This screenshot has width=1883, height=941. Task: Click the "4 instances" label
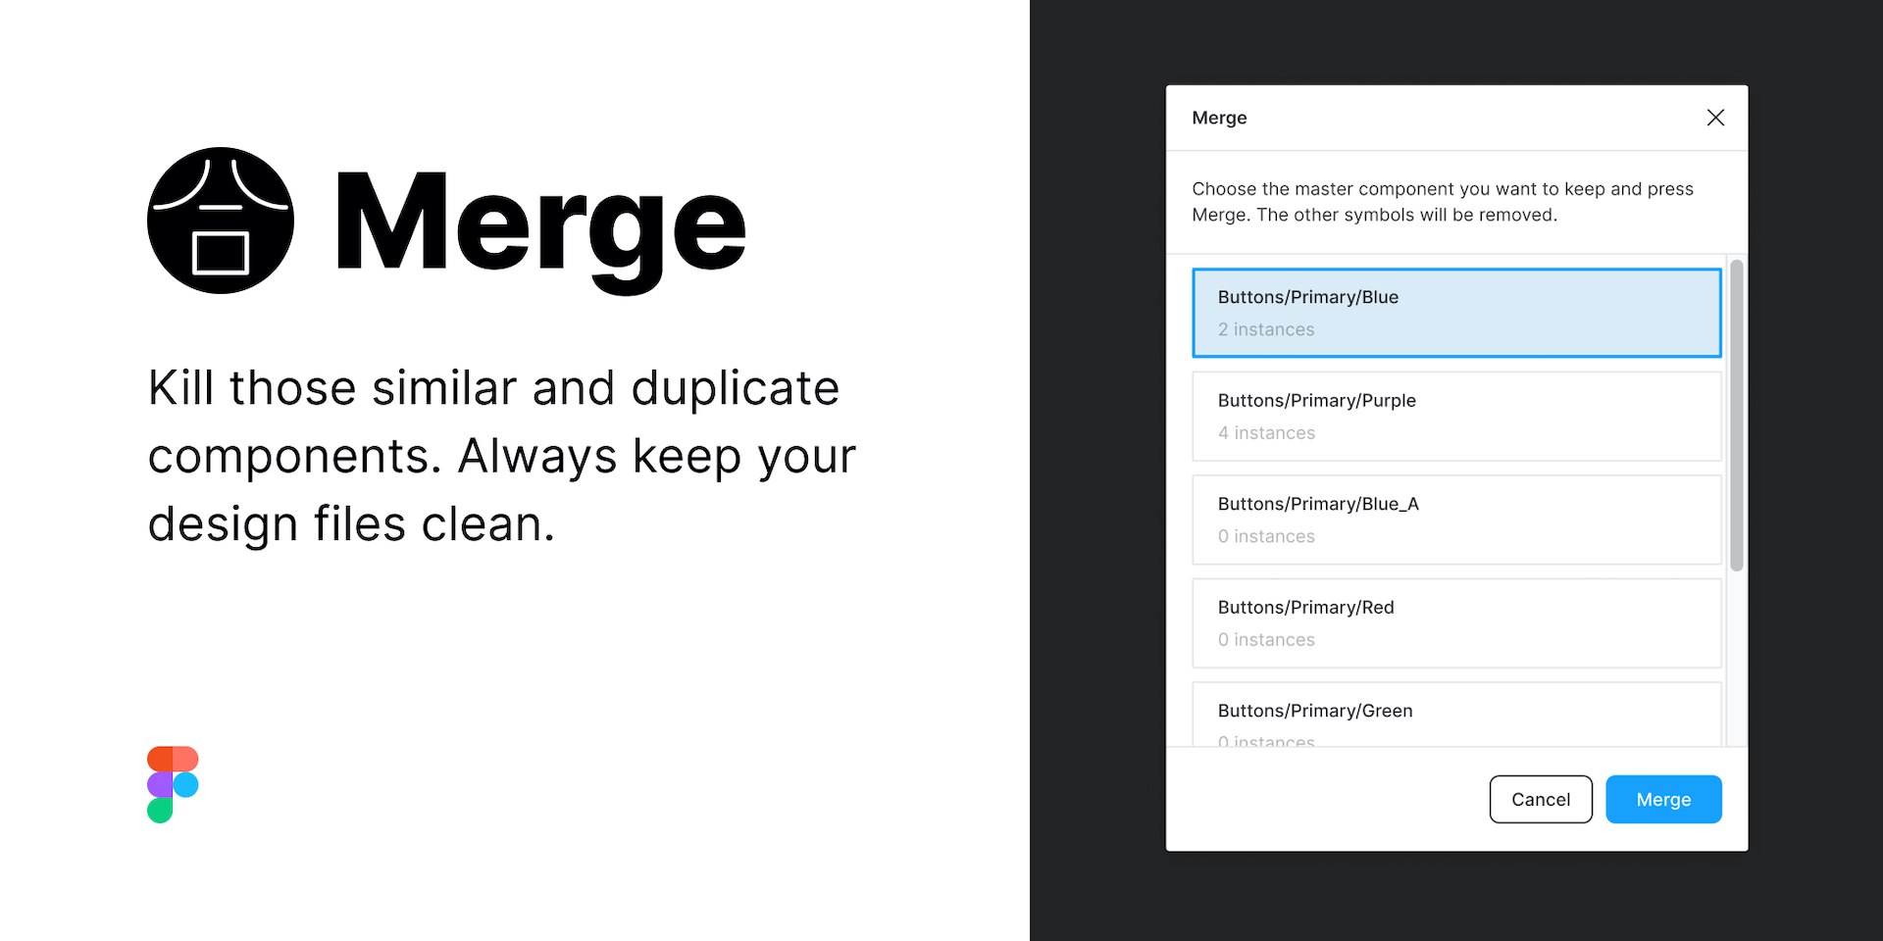(x=1266, y=433)
